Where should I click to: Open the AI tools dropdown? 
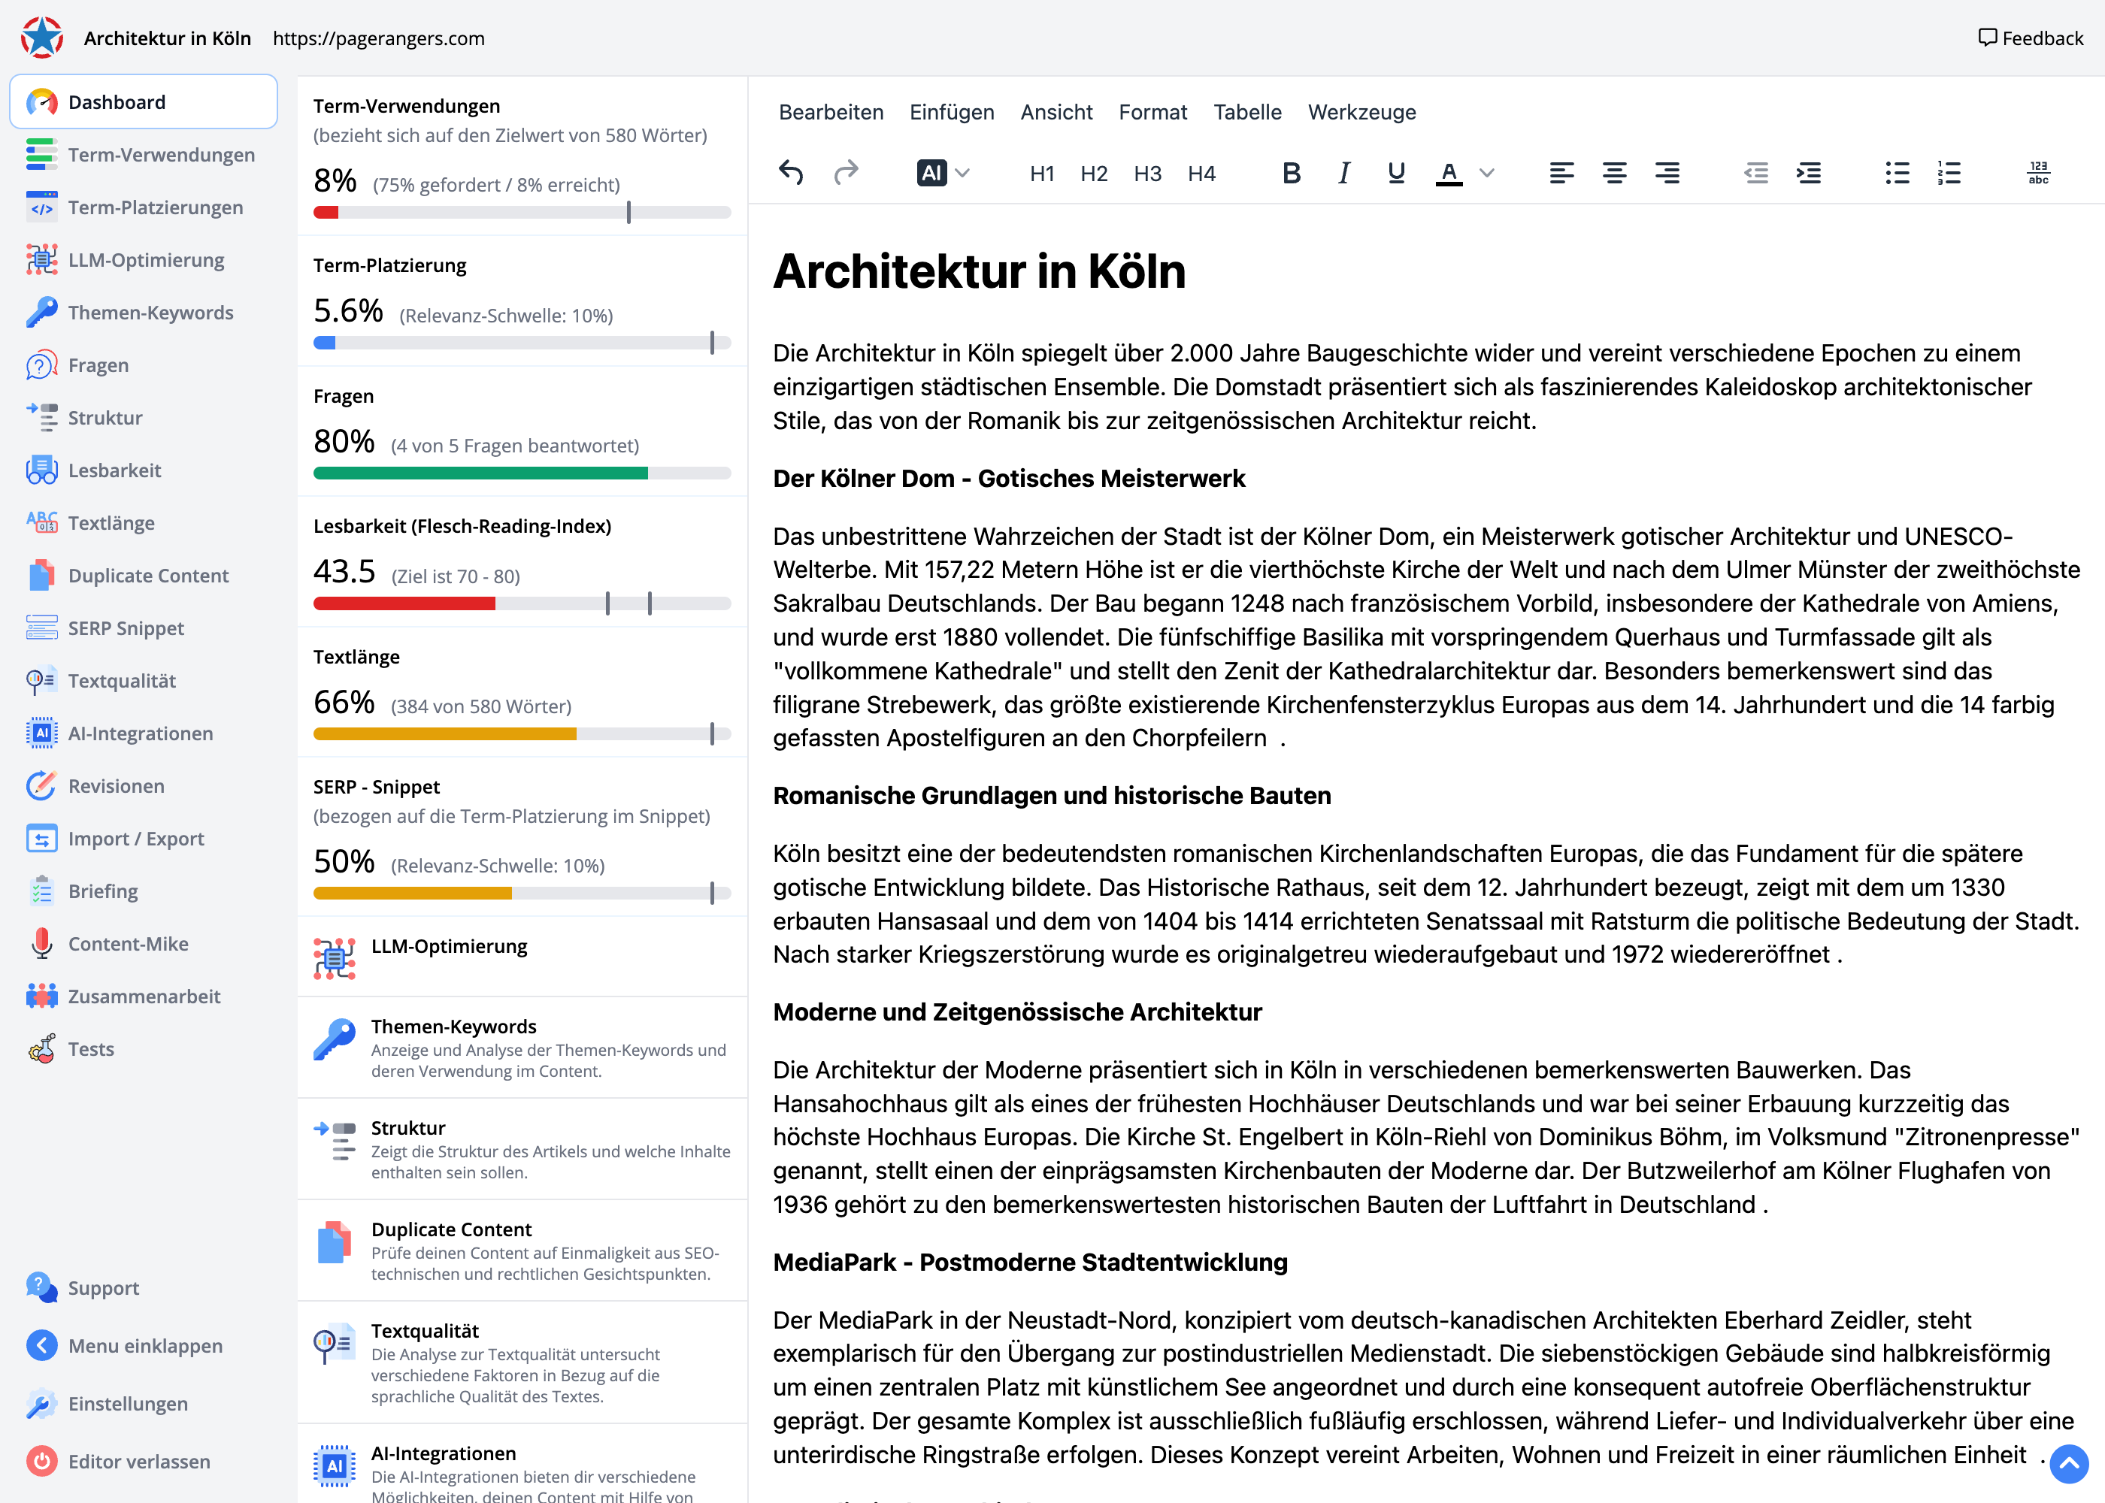(964, 172)
